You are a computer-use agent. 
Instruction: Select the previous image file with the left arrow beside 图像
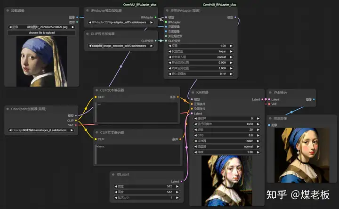[x=10, y=27]
